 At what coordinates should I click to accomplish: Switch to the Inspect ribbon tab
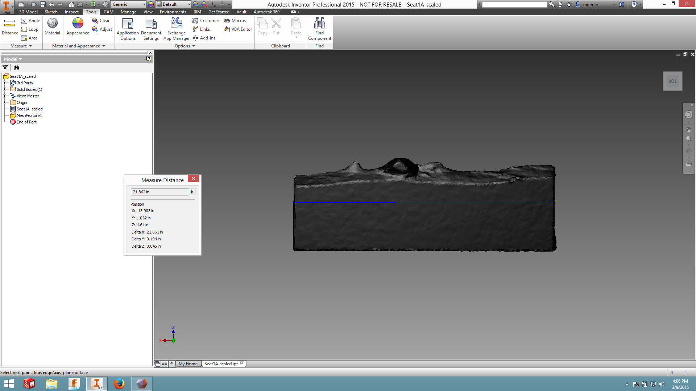[71, 12]
